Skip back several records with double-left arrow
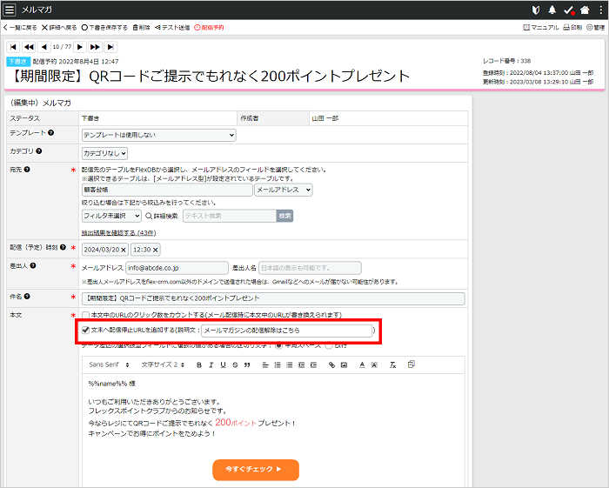The image size is (609, 488). pyautogui.click(x=29, y=47)
